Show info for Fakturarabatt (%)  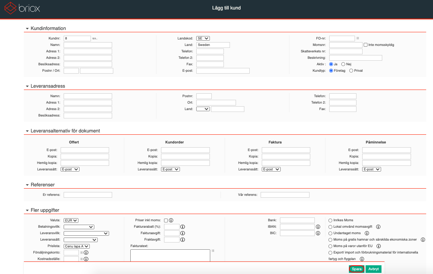(183, 227)
